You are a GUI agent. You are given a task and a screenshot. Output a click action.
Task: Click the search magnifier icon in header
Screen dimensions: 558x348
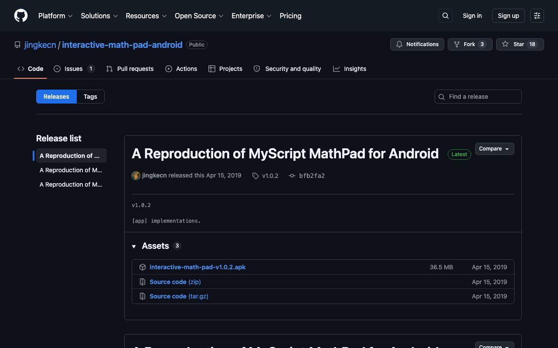446,16
